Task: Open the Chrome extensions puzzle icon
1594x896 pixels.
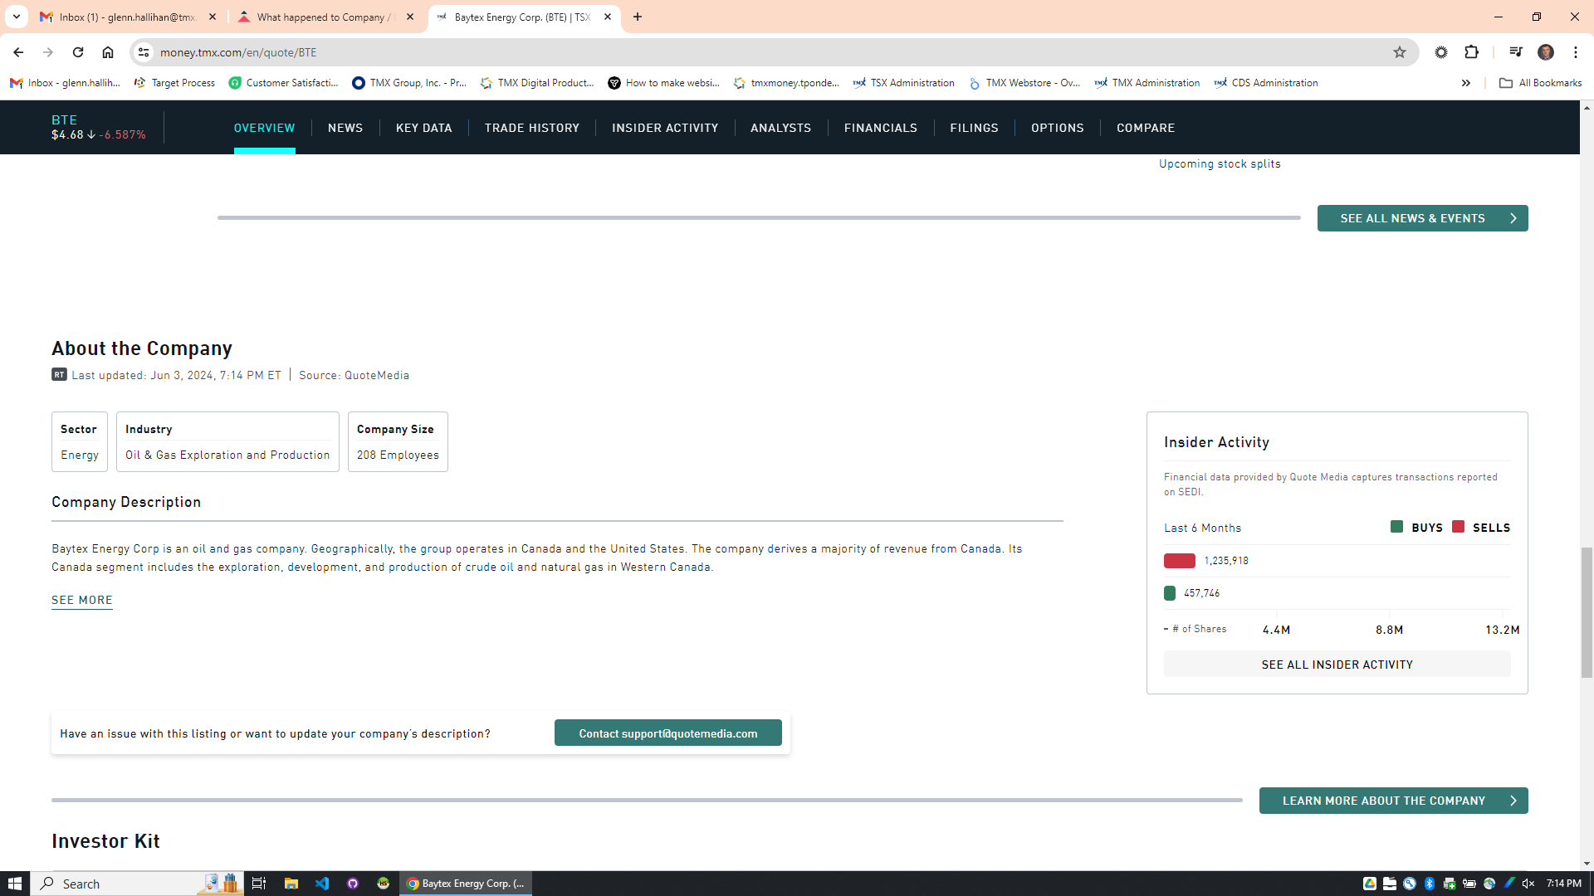Action: [x=1471, y=52]
